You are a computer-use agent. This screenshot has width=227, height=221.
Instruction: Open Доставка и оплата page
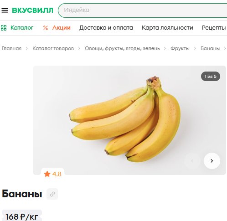point(106,28)
